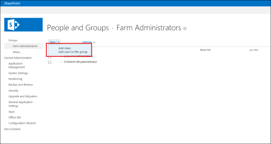The height and width of the screenshot is (144, 271).
Task: Open Security in the sidebar
Action: [13, 91]
